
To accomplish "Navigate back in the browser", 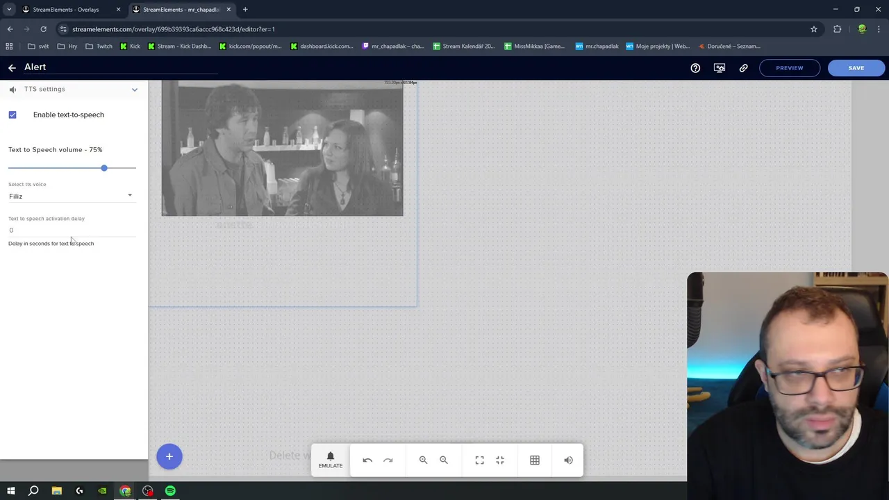I will [x=10, y=29].
